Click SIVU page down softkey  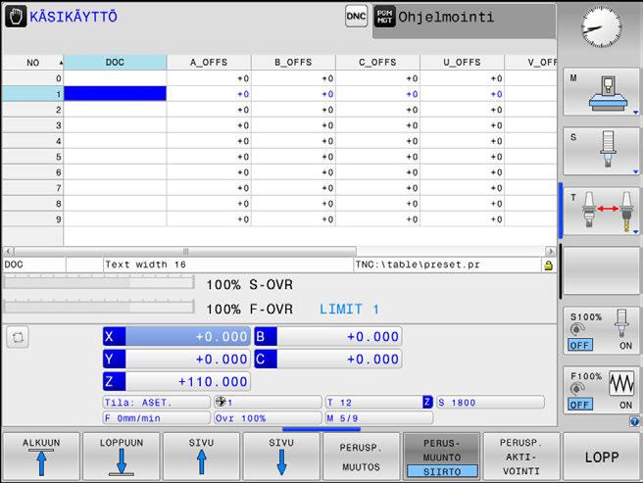(281, 457)
